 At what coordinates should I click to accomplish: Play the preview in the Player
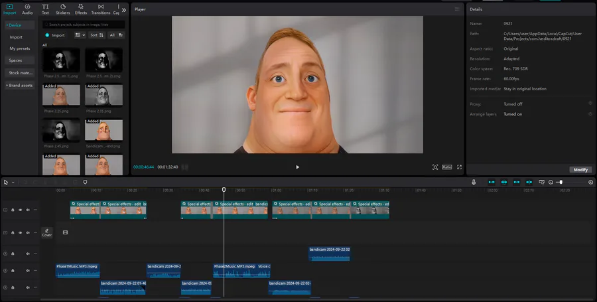click(x=297, y=167)
